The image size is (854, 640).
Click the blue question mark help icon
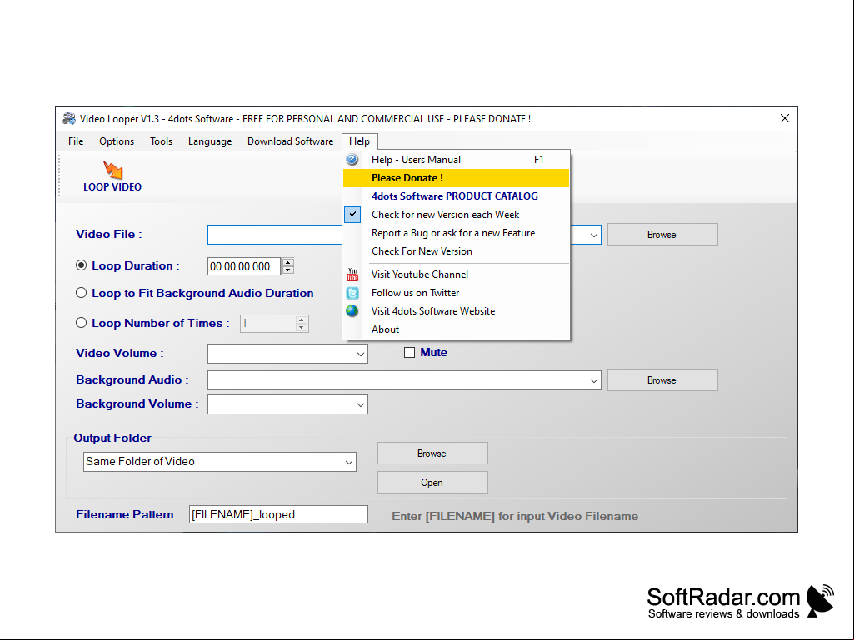point(352,160)
